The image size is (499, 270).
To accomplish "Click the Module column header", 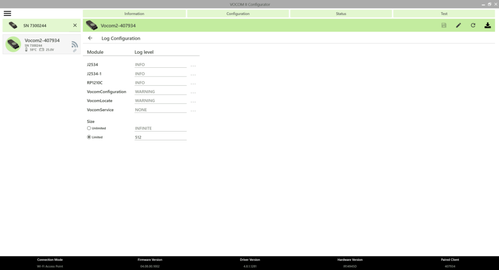I will click(95, 52).
